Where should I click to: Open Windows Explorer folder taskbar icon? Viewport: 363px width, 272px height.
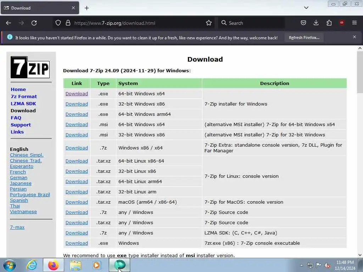pos(76,266)
